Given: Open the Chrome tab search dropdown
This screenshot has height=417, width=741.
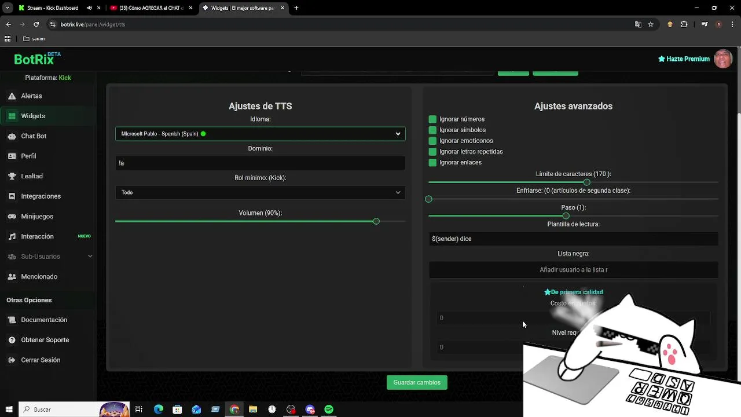Looking at the screenshot, I should [8, 8].
